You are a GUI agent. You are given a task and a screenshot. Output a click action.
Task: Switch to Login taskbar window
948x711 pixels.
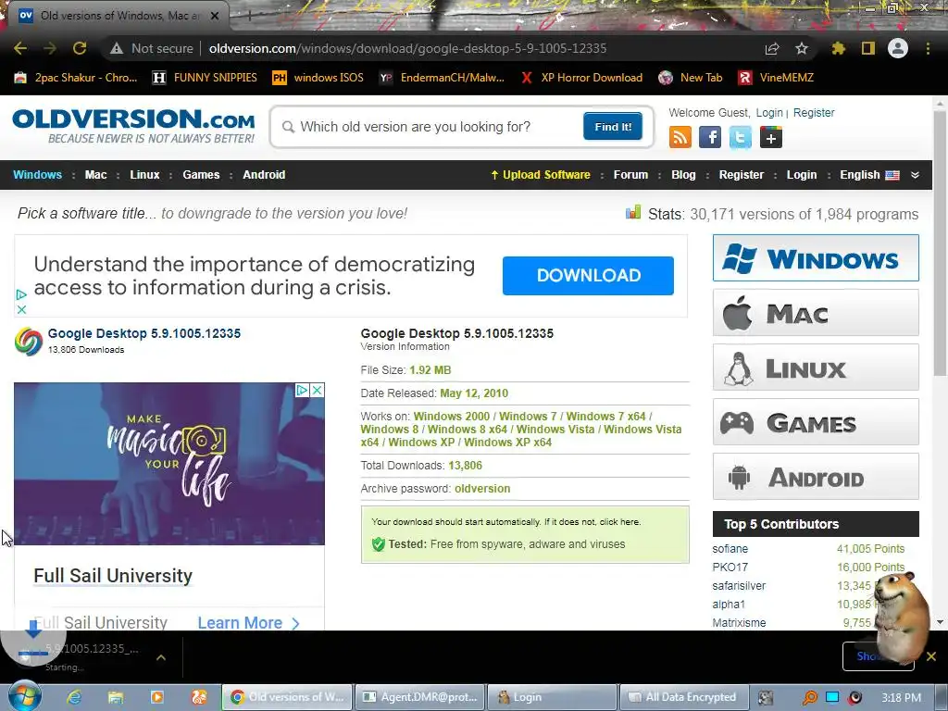tap(552, 697)
